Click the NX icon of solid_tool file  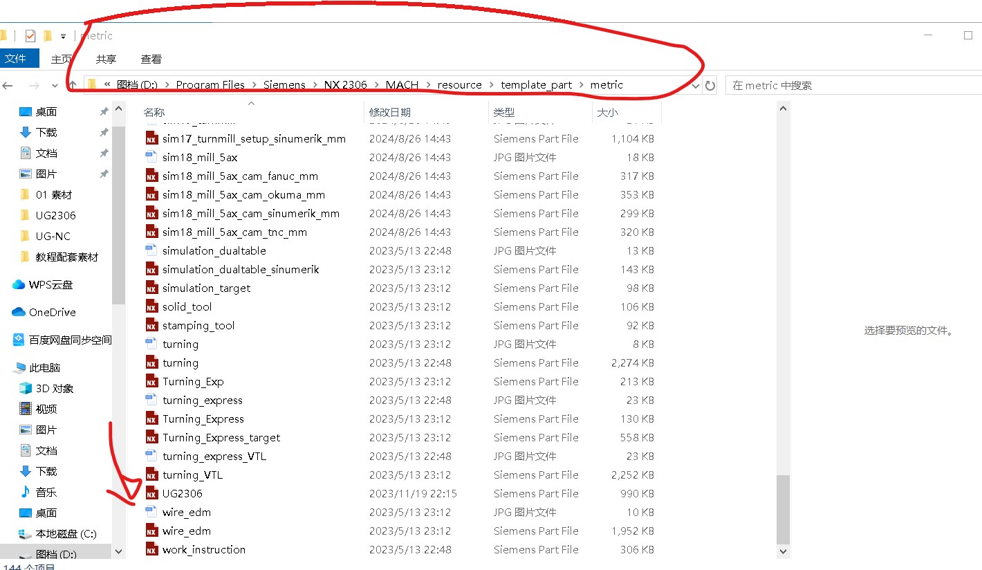[x=151, y=306]
